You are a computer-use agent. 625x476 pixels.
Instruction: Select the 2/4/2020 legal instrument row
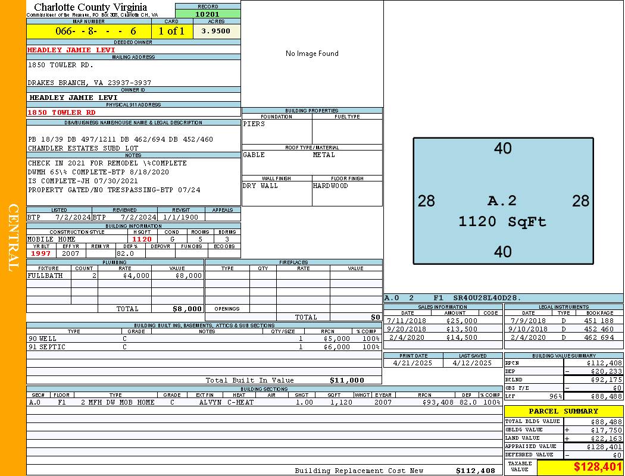pos(562,337)
